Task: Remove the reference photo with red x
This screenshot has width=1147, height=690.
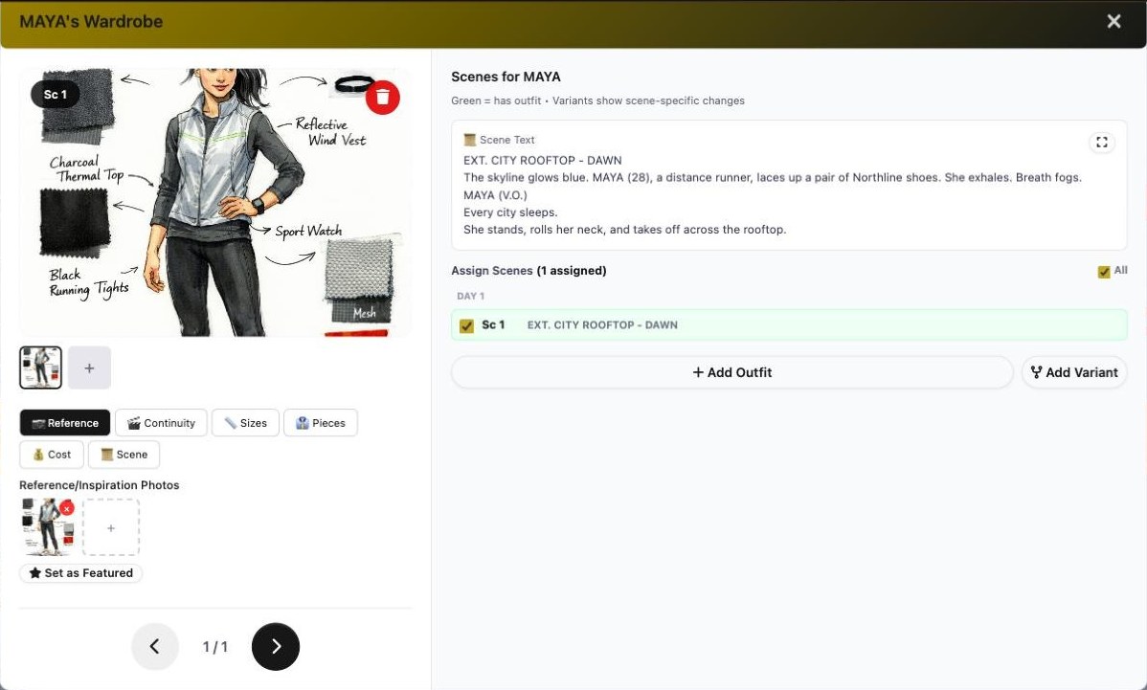Action: (67, 508)
